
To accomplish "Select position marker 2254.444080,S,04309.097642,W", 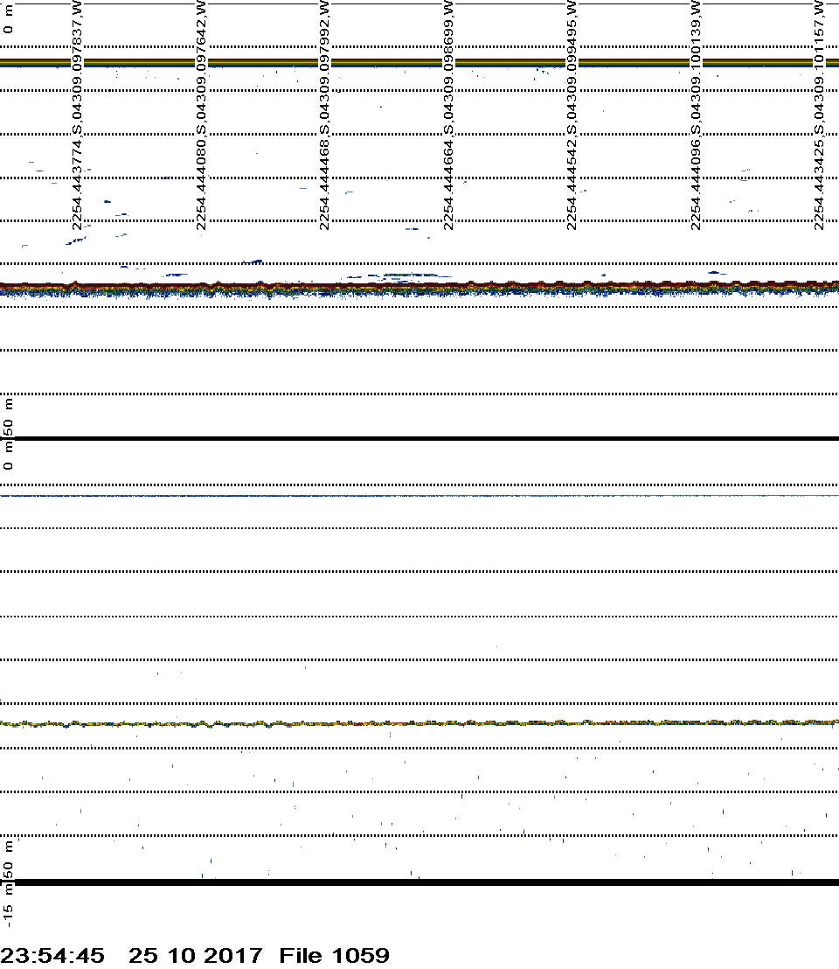I will click(201, 115).
